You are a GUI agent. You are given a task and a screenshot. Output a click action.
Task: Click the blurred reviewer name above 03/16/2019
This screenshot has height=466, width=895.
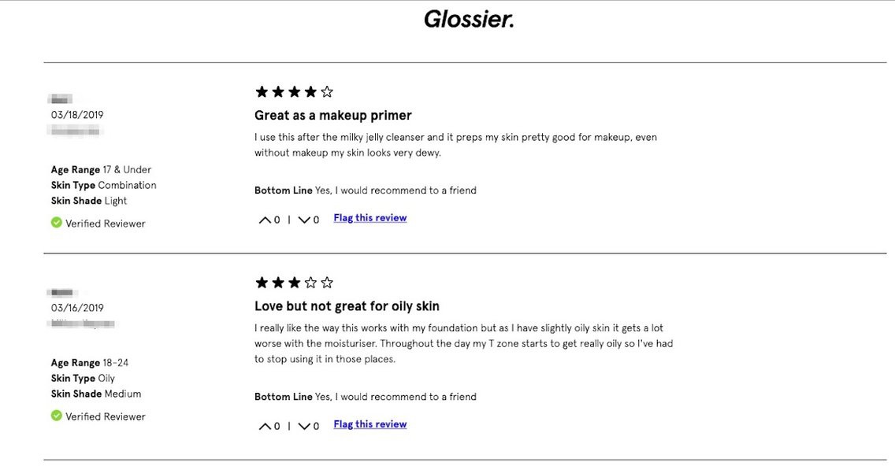[63, 293]
